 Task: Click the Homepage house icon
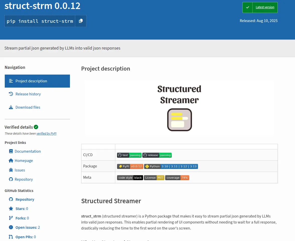[11, 161]
